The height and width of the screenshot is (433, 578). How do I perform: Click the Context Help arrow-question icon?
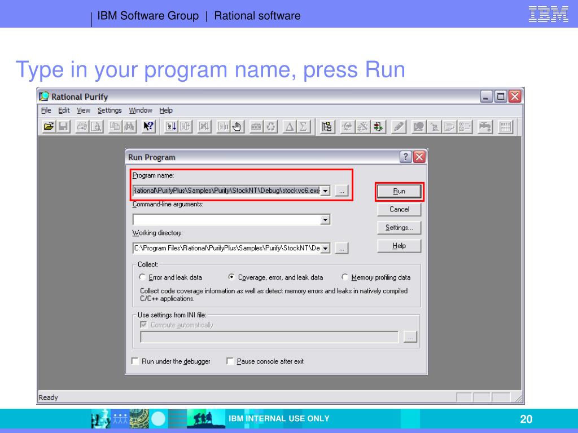[x=148, y=127]
